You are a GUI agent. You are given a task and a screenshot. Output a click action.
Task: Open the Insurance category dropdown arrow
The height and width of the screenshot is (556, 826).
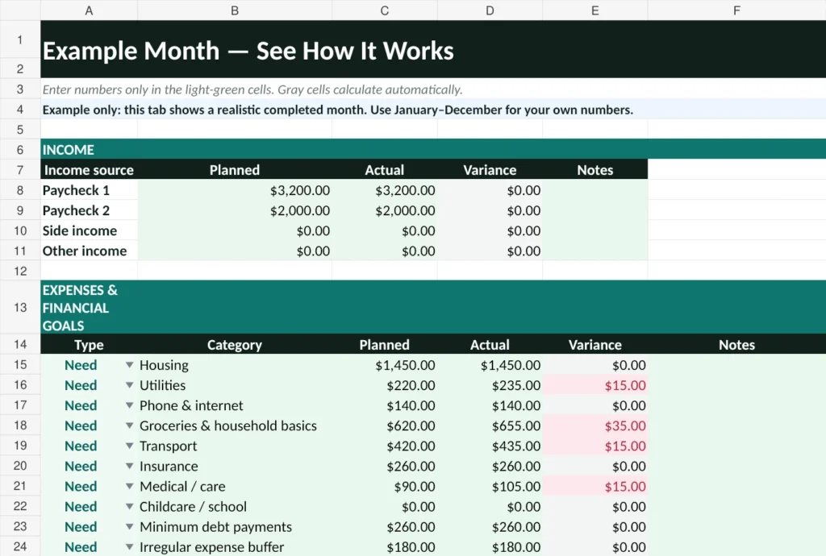(130, 466)
